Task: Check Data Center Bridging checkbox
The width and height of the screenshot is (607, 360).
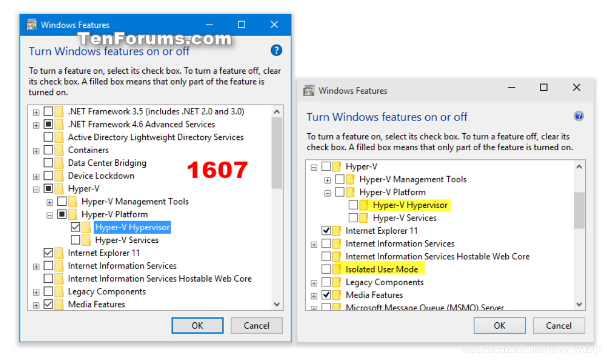Action: (x=49, y=163)
